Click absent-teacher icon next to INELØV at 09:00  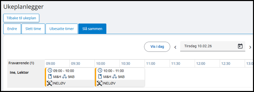[49, 83]
